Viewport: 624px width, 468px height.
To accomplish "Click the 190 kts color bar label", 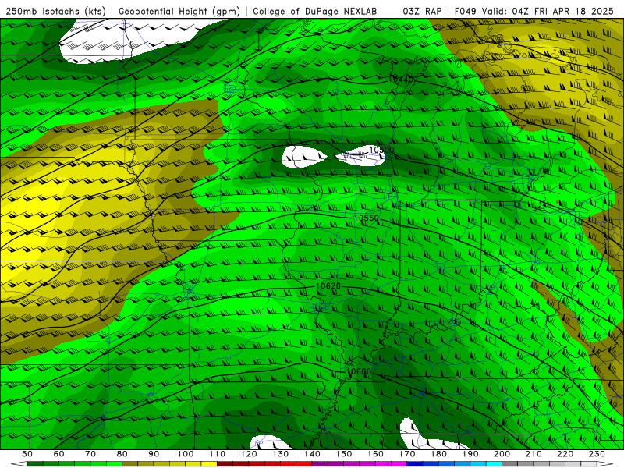I will tap(470, 454).
